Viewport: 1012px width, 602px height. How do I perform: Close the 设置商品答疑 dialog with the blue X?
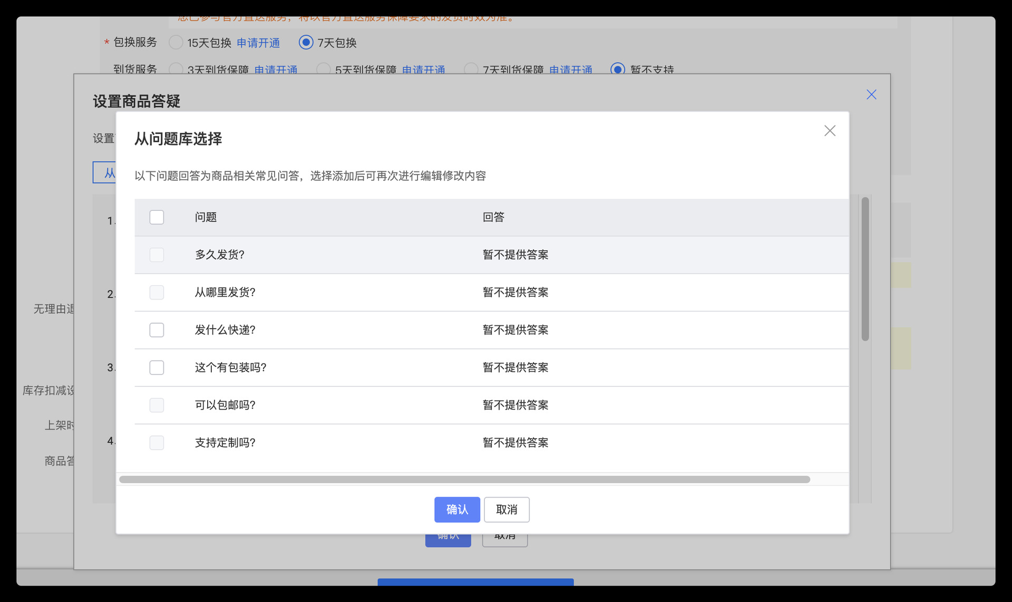(871, 94)
